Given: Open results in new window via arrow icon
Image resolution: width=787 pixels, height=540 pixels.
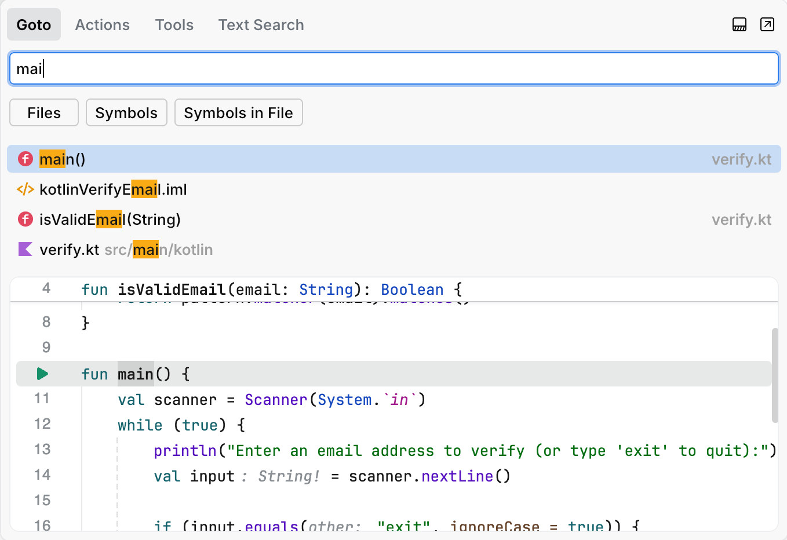Looking at the screenshot, I should (767, 24).
